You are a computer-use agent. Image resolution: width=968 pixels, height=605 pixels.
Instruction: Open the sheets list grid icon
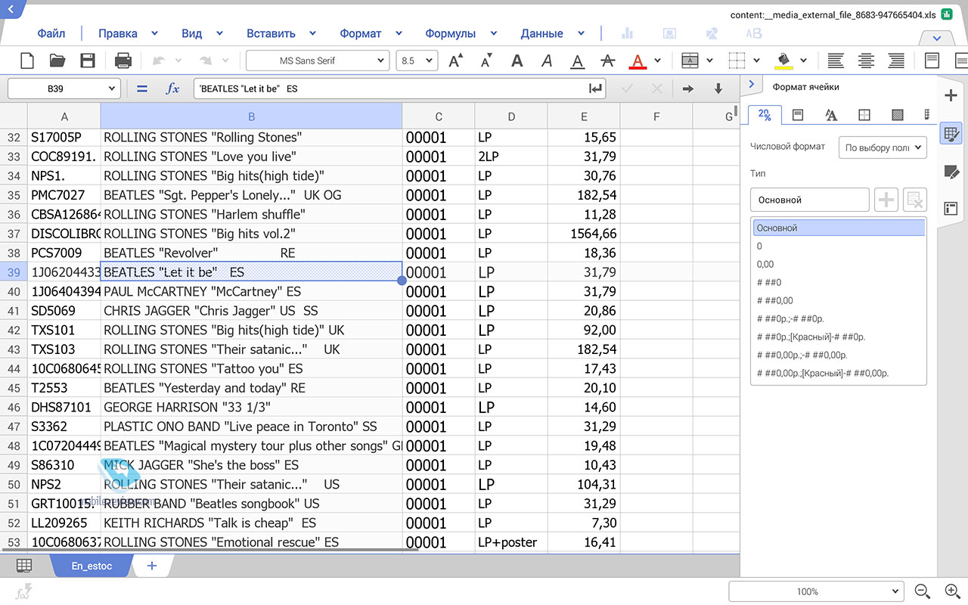[24, 566]
